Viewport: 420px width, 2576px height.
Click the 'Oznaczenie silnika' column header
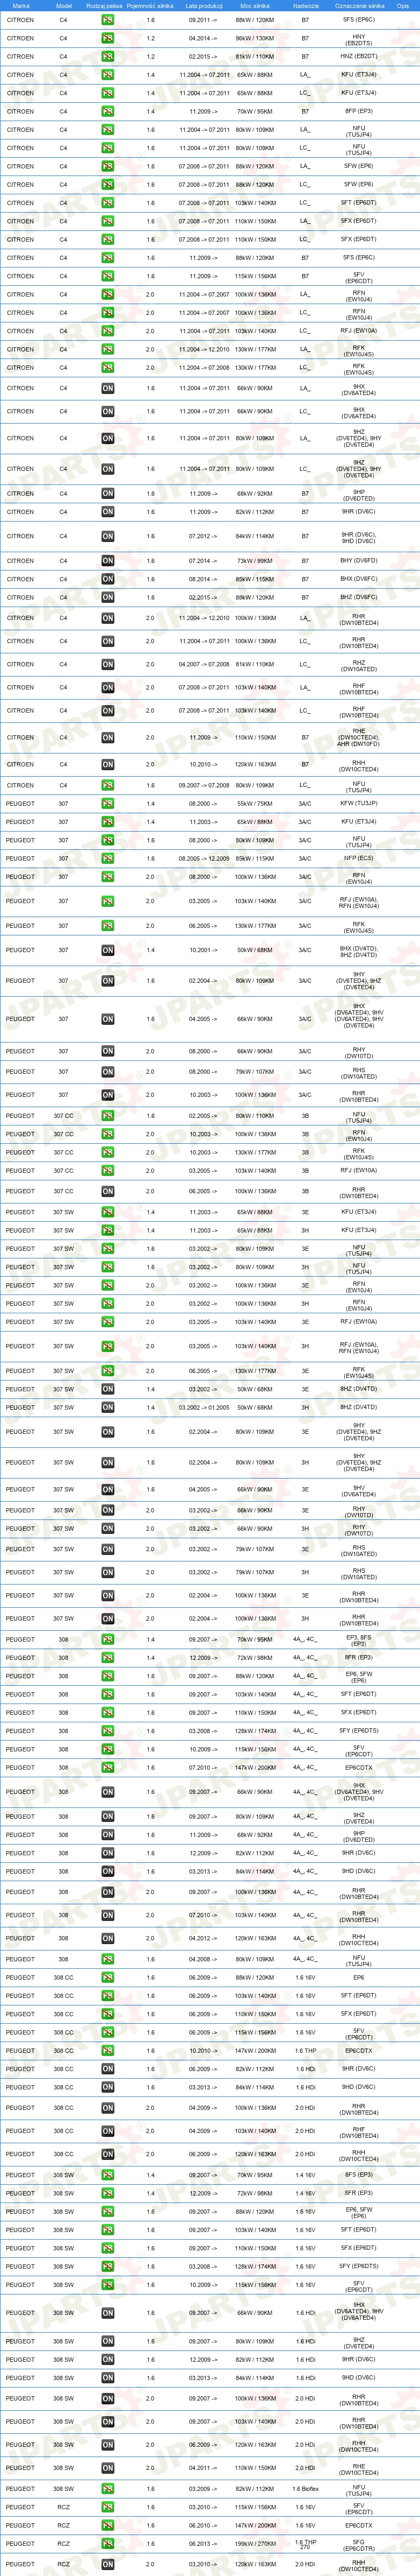click(359, 5)
